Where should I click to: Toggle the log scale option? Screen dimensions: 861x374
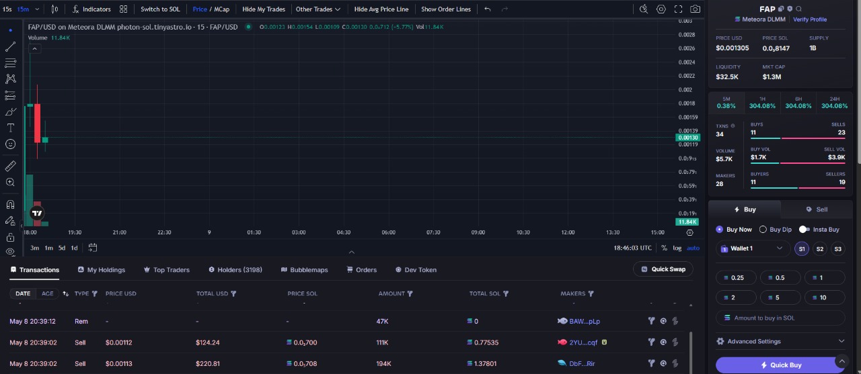[677, 248]
